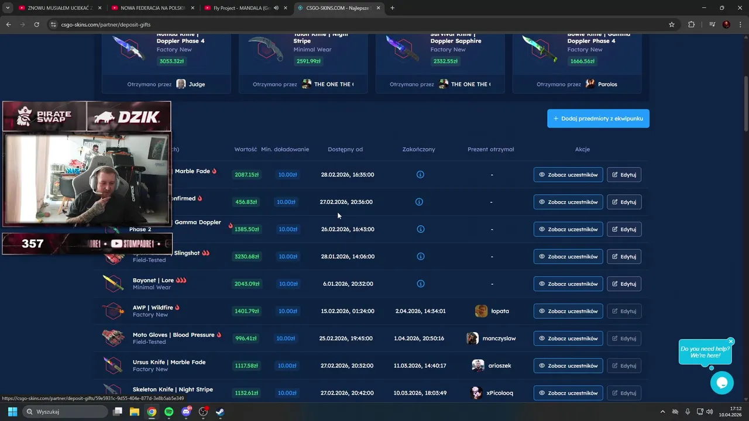Open info icon for Marble Fade row
The image size is (749, 421).
coord(420,174)
